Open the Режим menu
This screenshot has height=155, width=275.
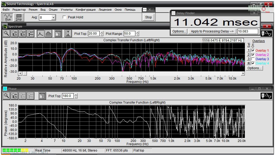[x=33, y=10]
